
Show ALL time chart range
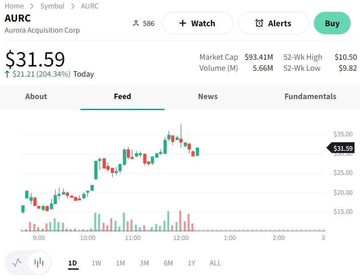(x=215, y=263)
